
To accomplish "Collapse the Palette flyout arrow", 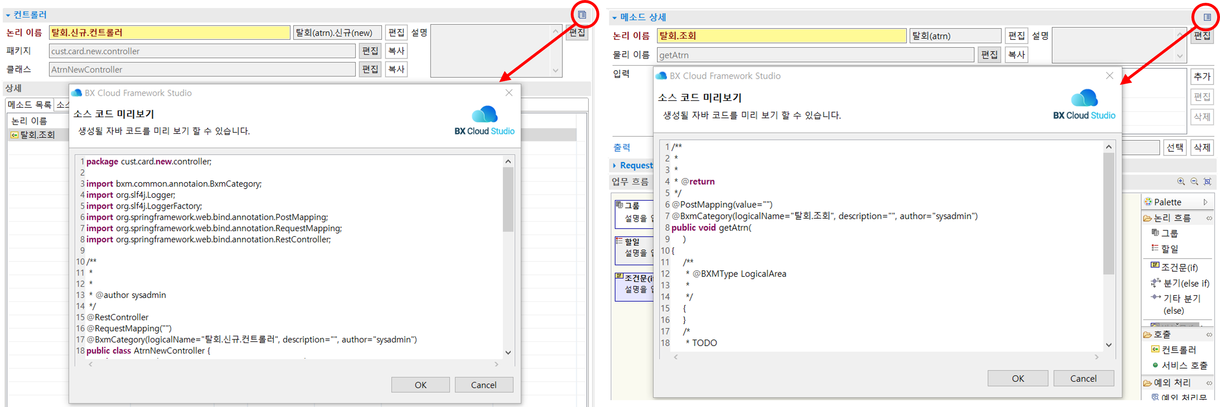I will (x=1206, y=202).
